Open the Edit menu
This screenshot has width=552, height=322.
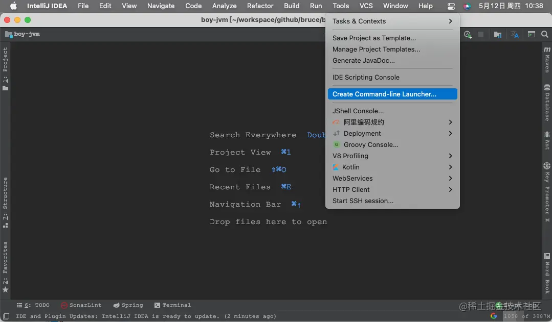coord(105,6)
